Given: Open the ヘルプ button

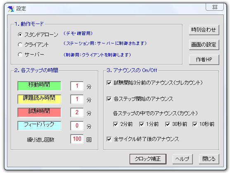Looking at the screenshot, I should 183,159.
